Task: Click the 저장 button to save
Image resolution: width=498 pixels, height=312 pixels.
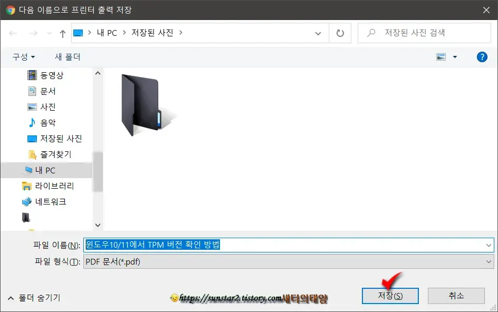Action: (390, 296)
